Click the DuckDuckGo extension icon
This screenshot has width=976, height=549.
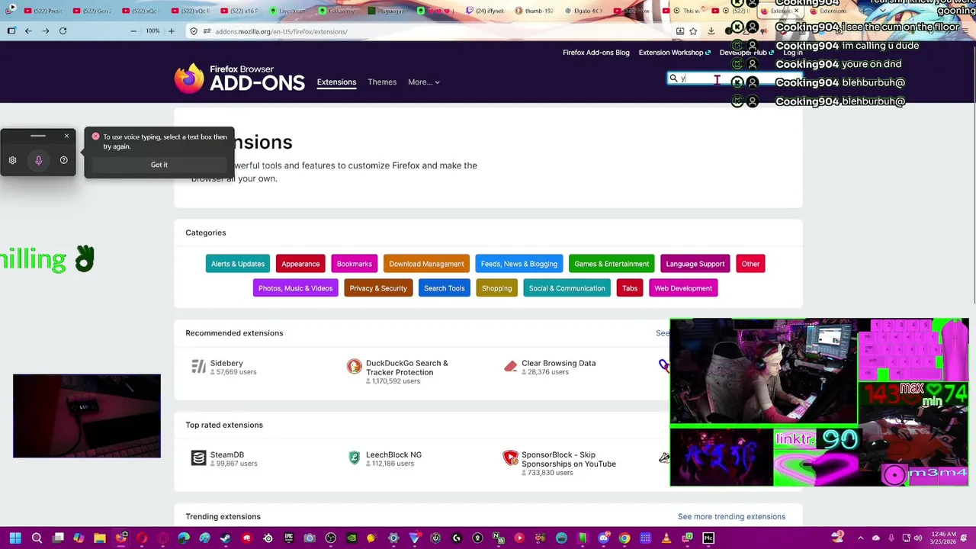click(x=354, y=367)
